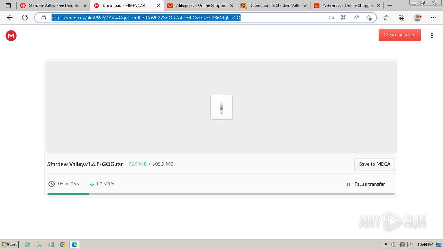Click Save to MEGA button
The image size is (443, 249).
374,164
